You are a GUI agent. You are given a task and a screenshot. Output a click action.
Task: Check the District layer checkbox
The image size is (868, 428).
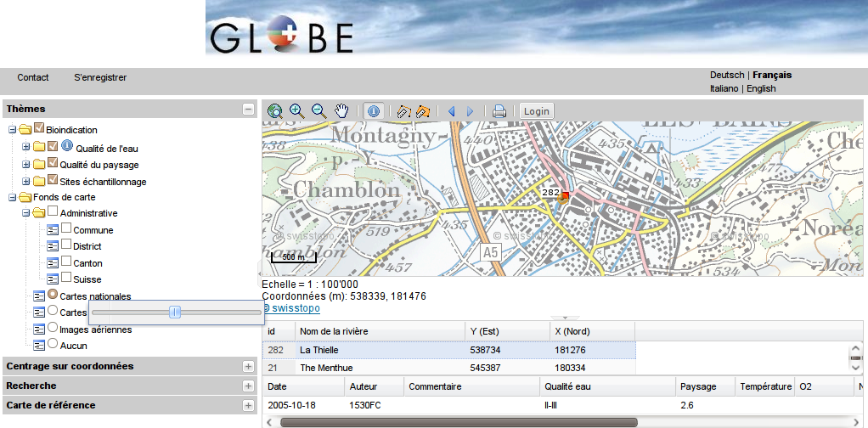tap(66, 245)
